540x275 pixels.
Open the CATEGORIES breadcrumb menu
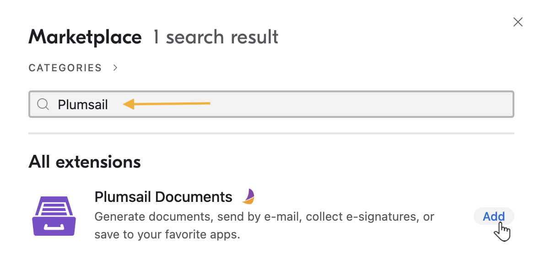tap(65, 68)
